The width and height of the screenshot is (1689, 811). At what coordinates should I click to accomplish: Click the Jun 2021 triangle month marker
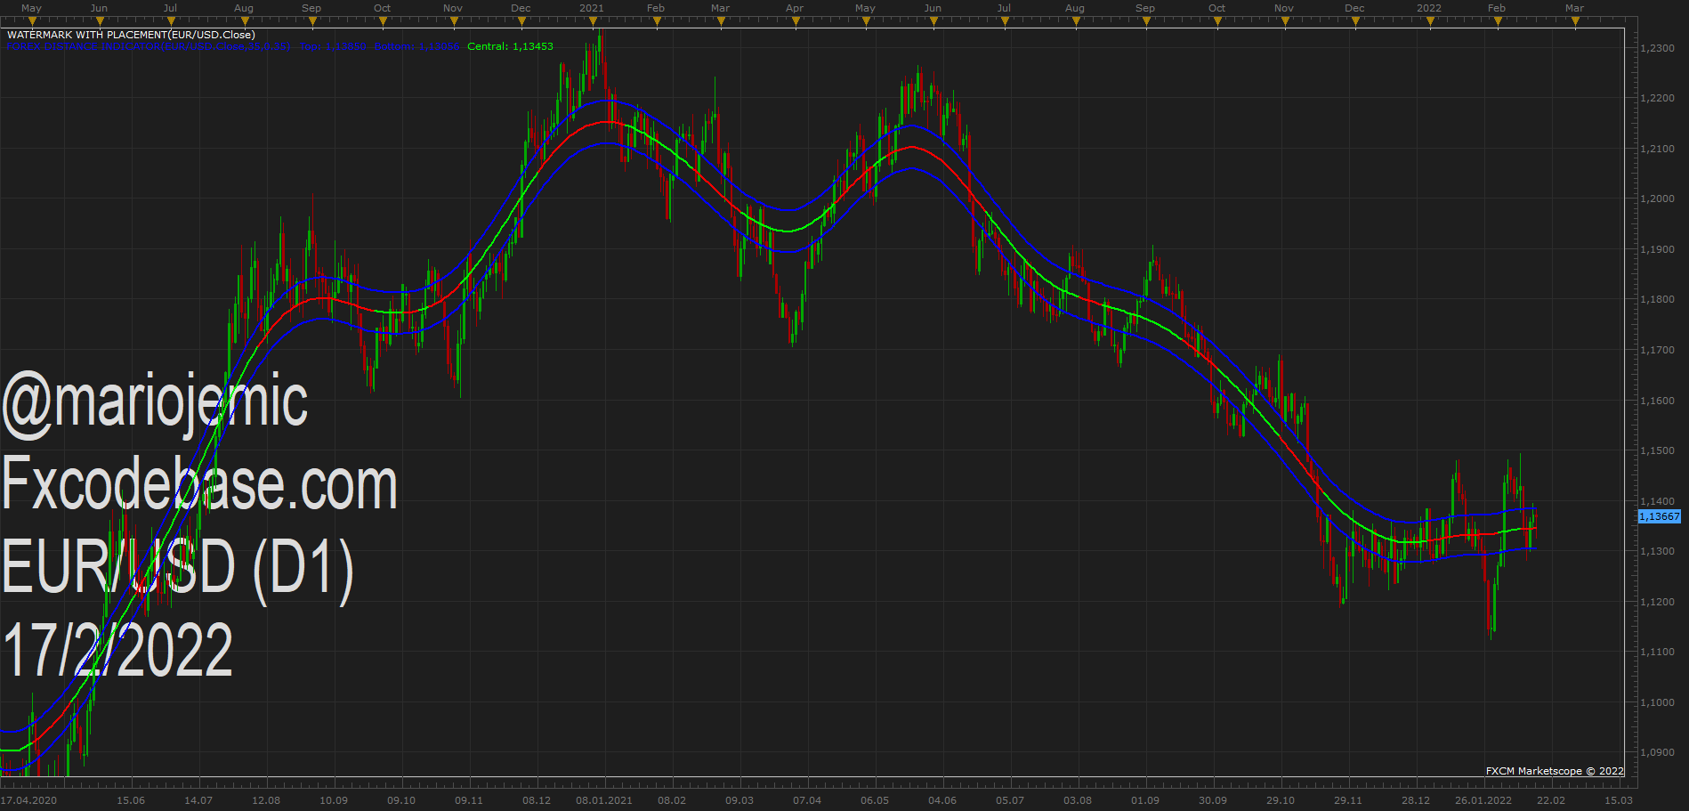coord(933,21)
